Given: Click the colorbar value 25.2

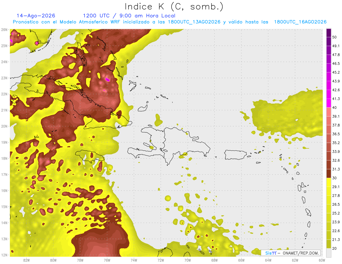Looking at the screenshot, I should (x=336, y=213).
